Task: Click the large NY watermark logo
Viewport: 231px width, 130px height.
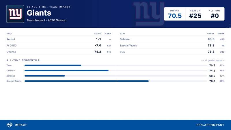Action: click(148, 14)
